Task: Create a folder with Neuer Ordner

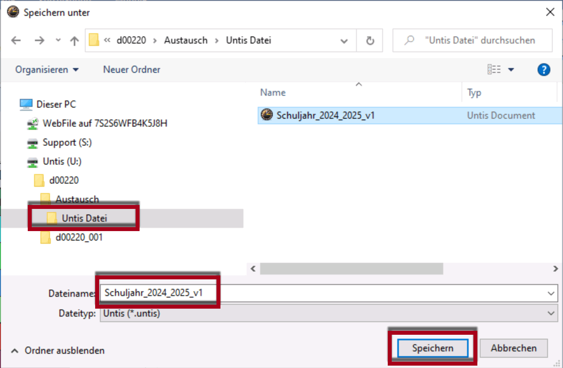Action: coord(132,70)
